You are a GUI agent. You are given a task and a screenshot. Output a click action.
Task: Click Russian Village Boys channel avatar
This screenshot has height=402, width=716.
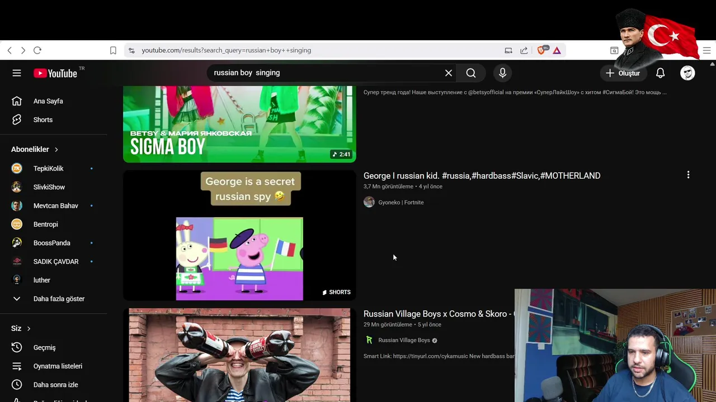pyautogui.click(x=369, y=340)
